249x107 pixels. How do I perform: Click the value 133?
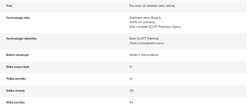[132, 91]
